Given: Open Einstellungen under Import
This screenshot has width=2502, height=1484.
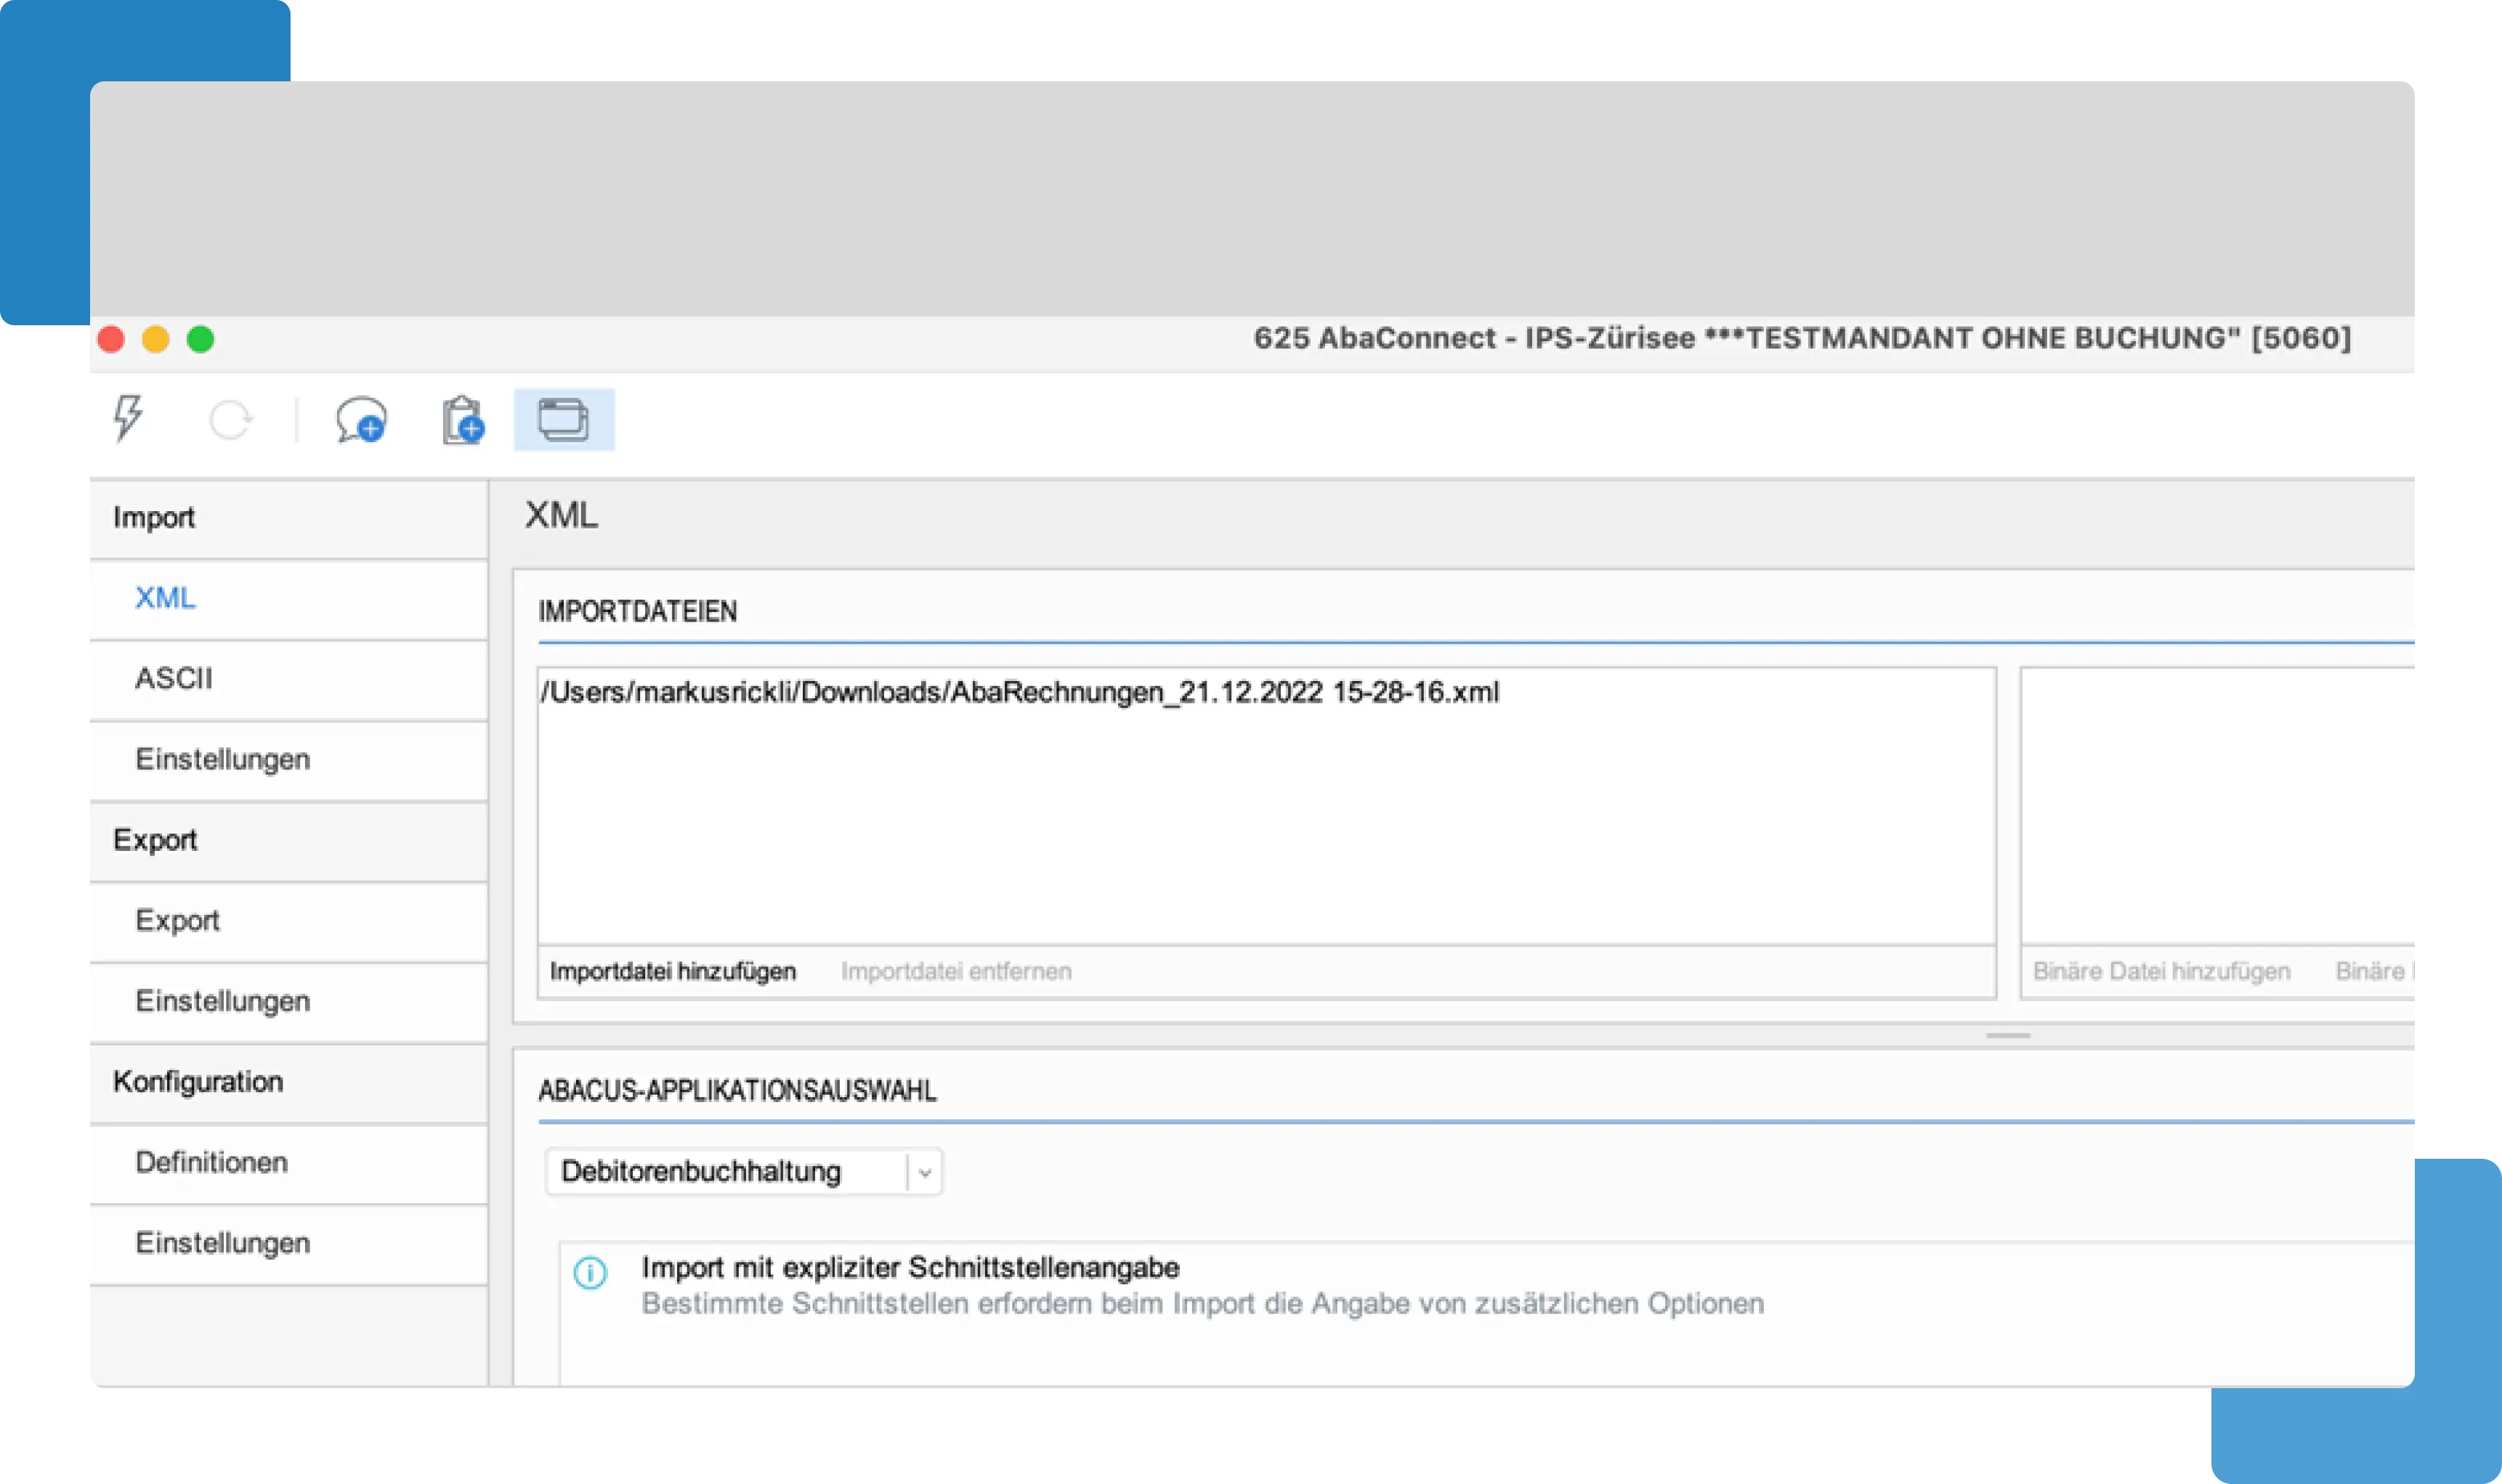Looking at the screenshot, I should coord(222,759).
